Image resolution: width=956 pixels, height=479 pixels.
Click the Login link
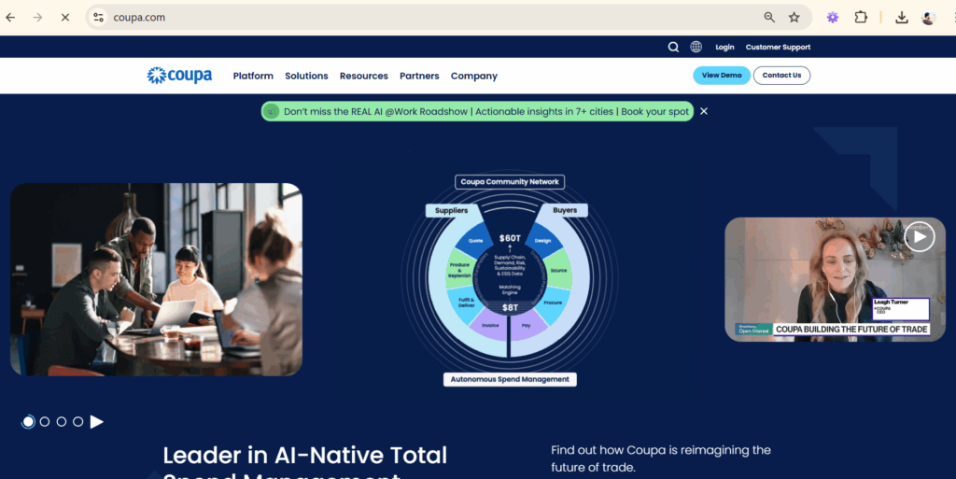click(x=724, y=47)
